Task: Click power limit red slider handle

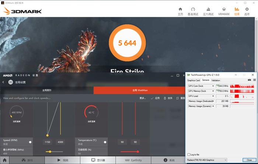Action: [137, 152]
